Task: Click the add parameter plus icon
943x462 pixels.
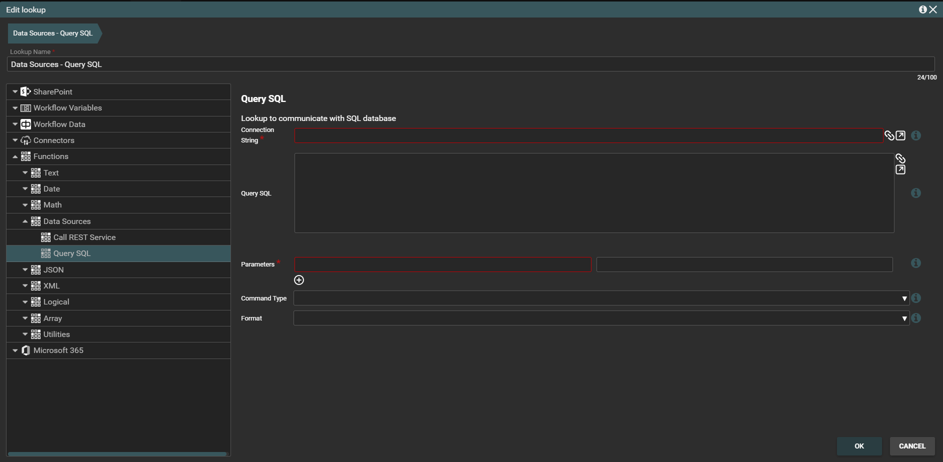Action: click(299, 280)
